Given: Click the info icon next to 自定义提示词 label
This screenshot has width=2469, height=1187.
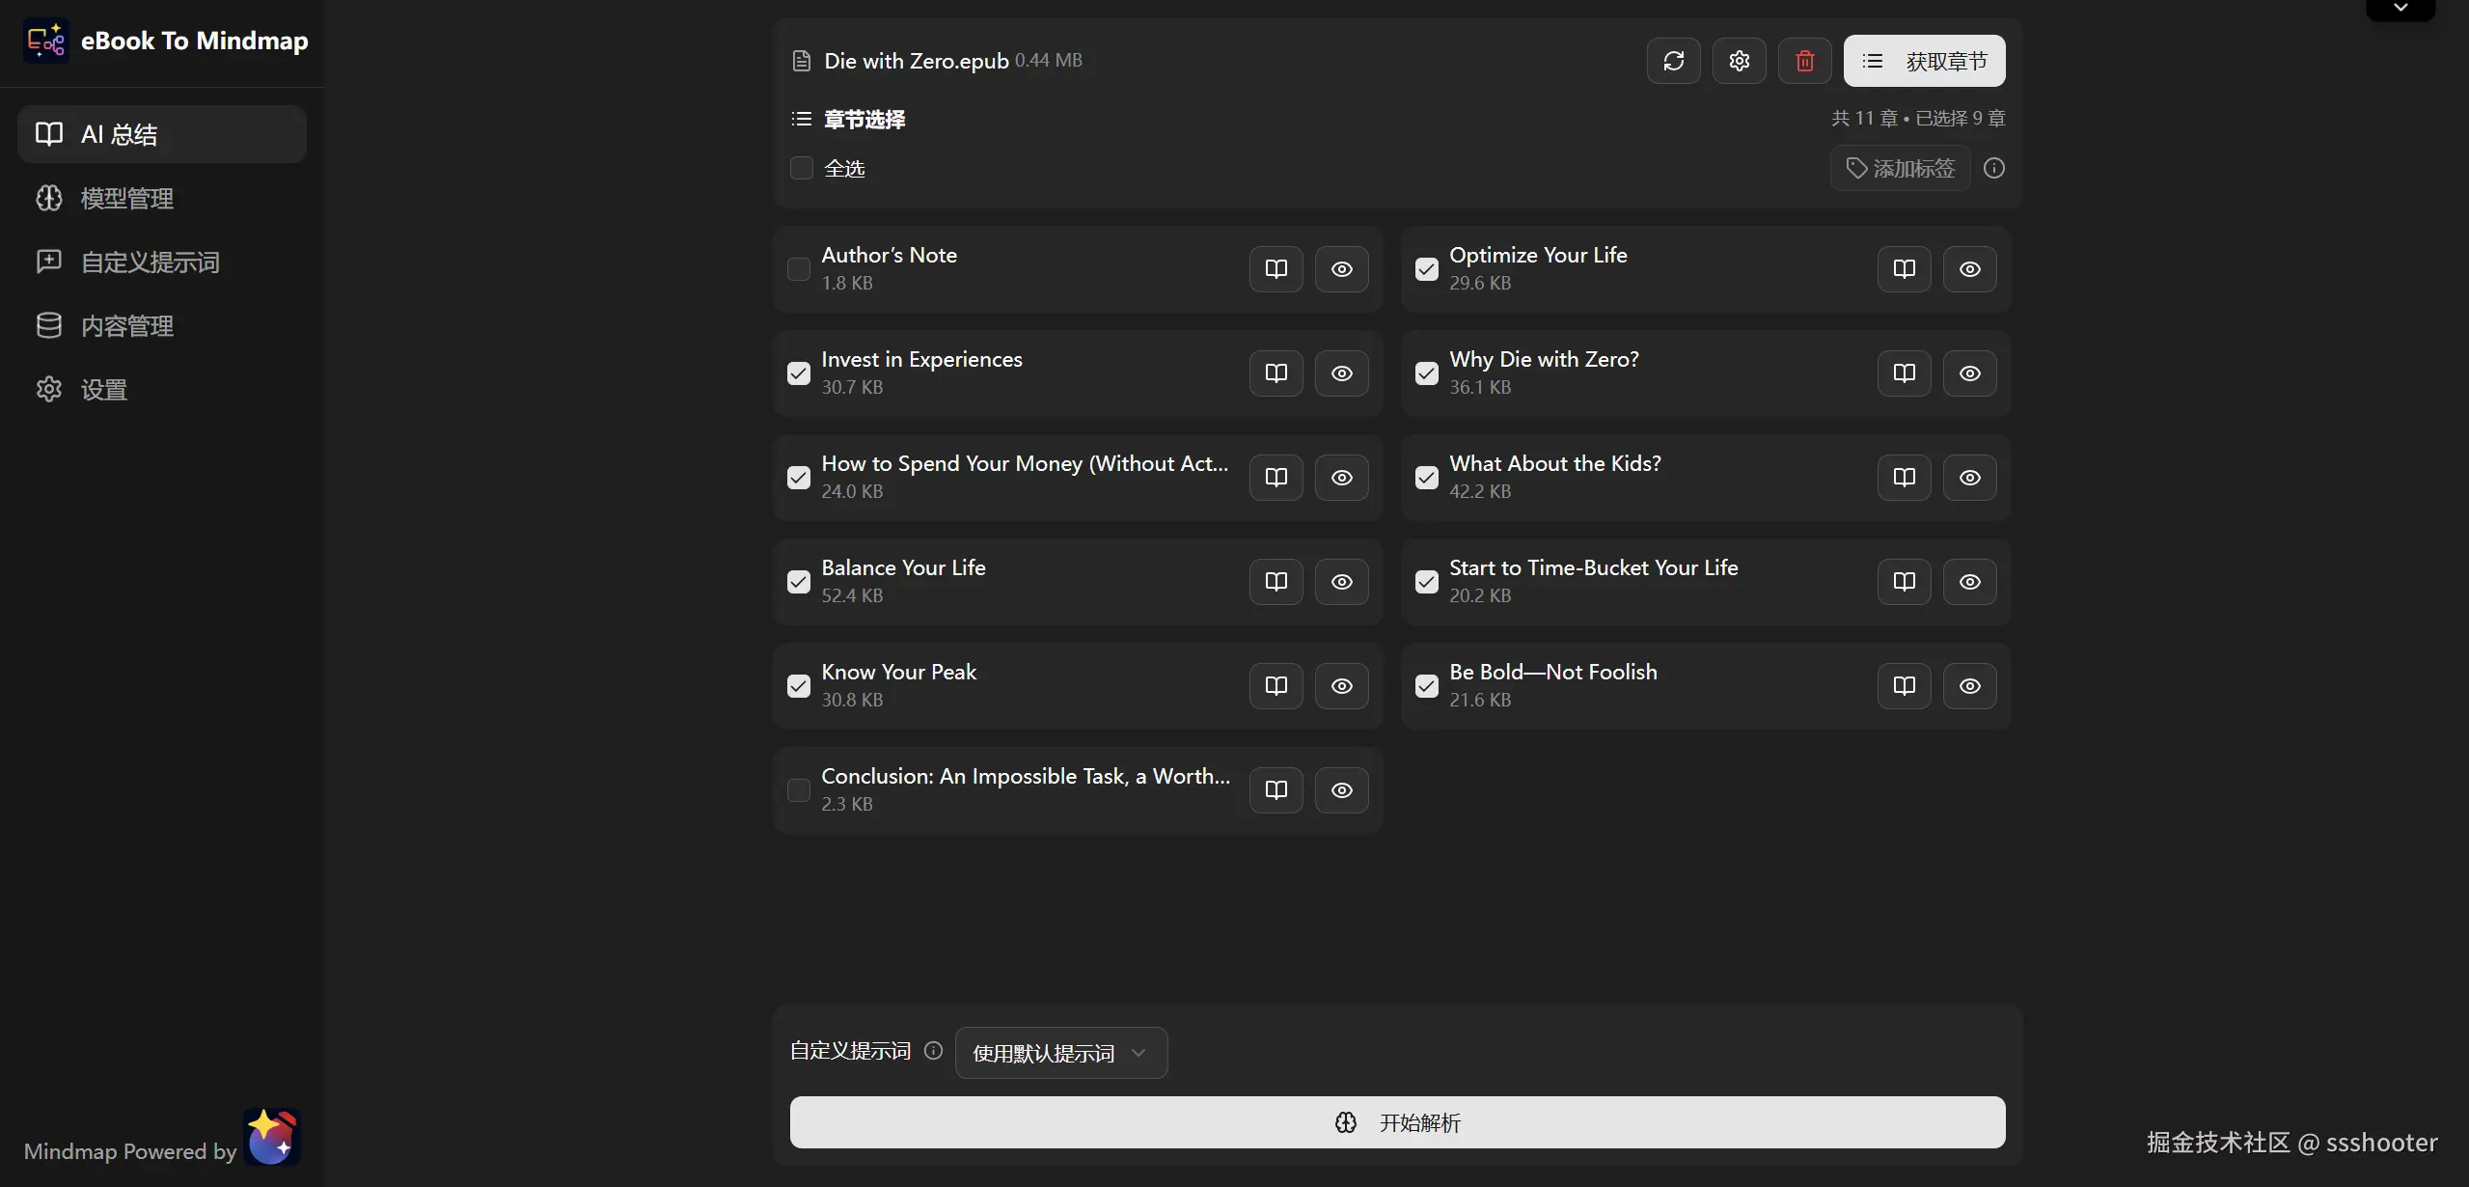Looking at the screenshot, I should 933,1051.
